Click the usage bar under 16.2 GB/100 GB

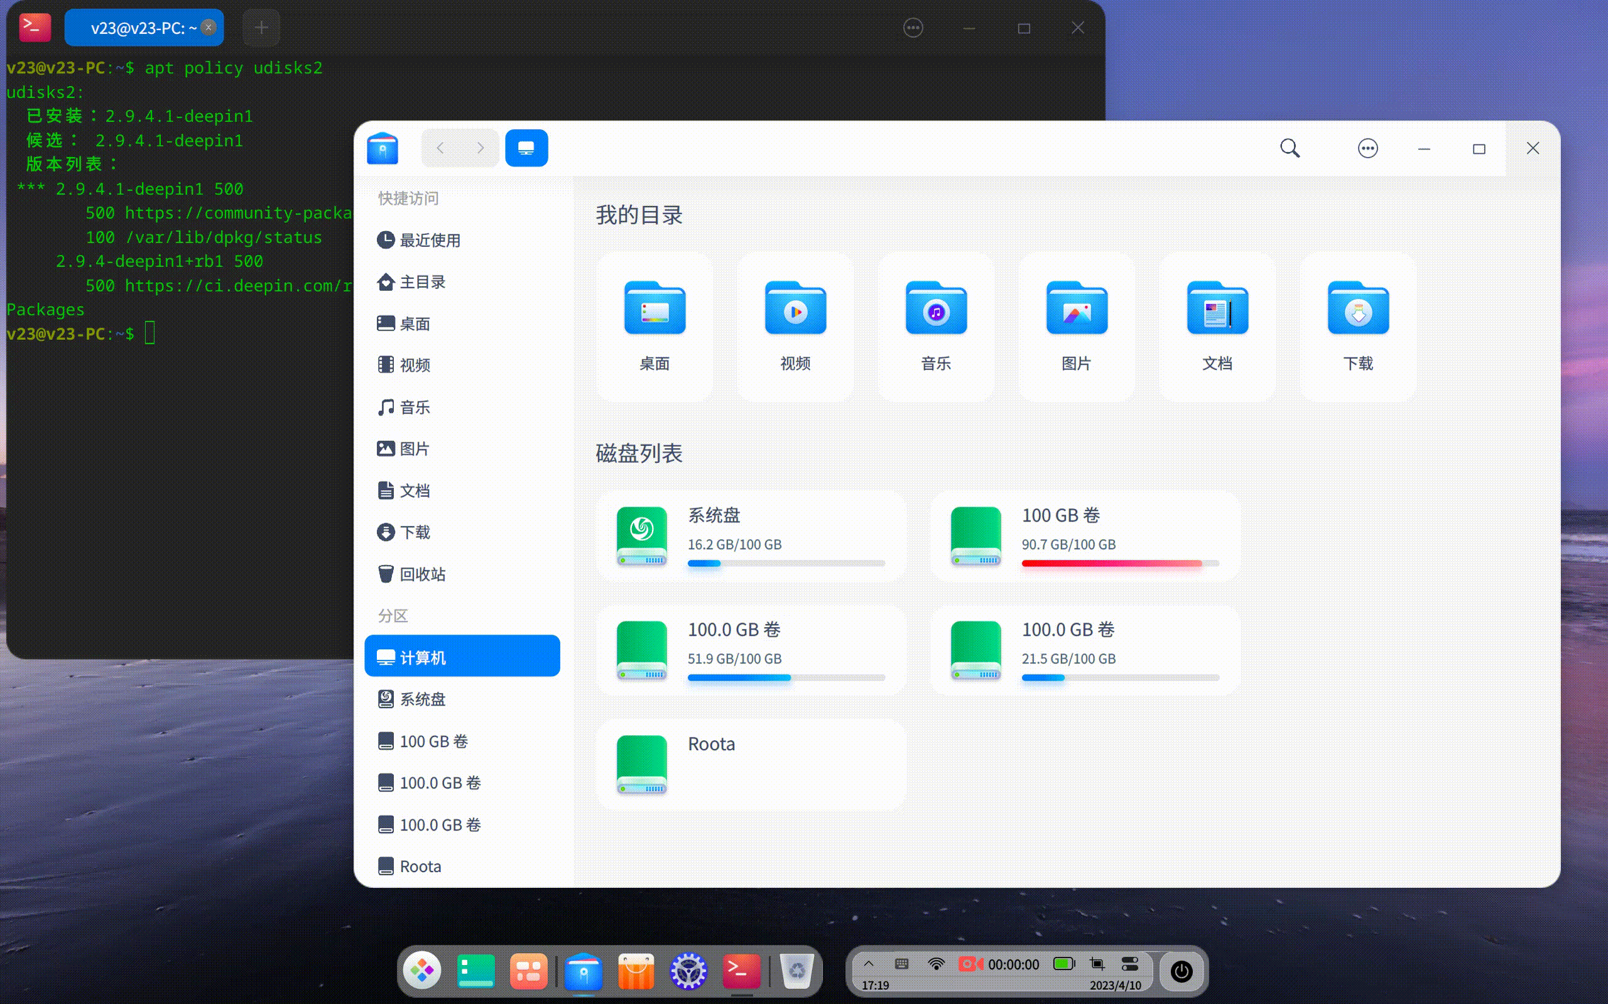(x=786, y=564)
